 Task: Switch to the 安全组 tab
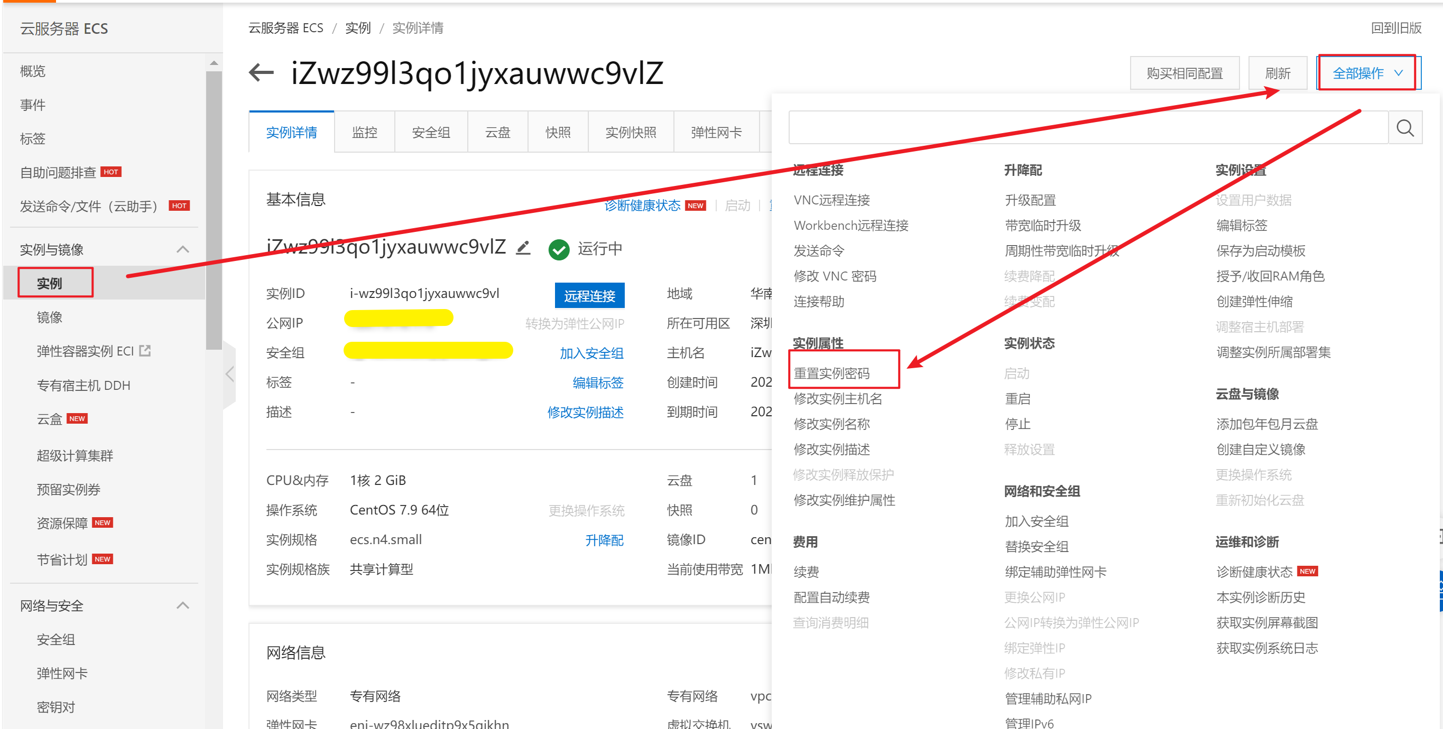[x=431, y=132]
